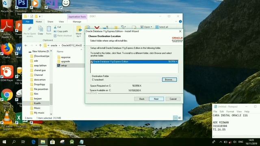
Task: Open quick access toolbar dropdown arrow
Action: pos(40,16)
